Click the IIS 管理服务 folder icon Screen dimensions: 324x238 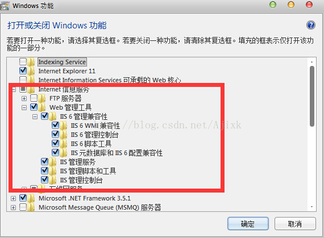click(52, 162)
